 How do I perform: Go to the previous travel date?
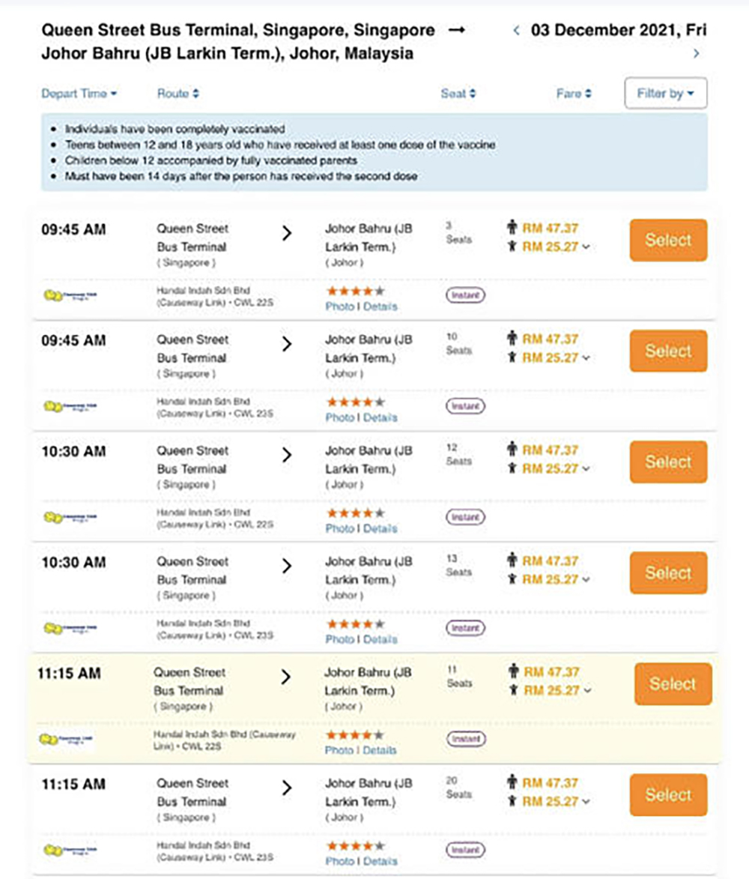(516, 31)
